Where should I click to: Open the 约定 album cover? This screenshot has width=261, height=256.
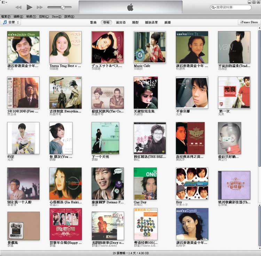23,138
